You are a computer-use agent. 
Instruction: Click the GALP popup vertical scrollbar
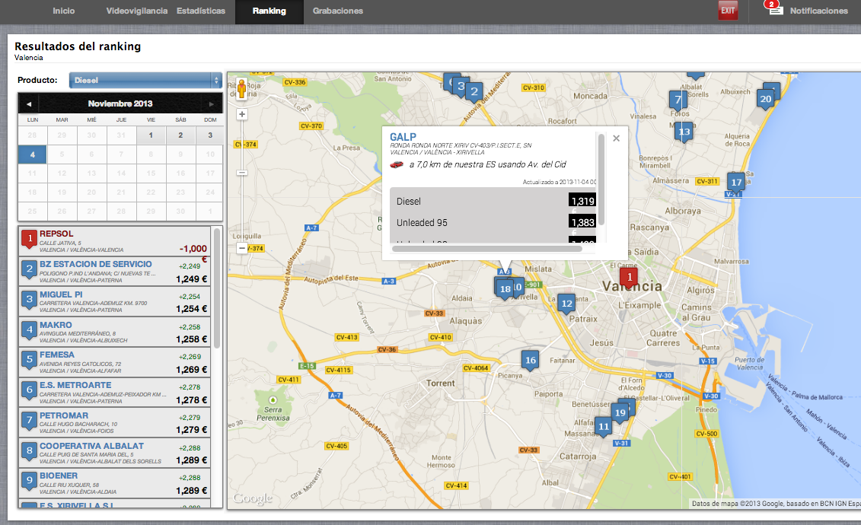[x=601, y=180]
